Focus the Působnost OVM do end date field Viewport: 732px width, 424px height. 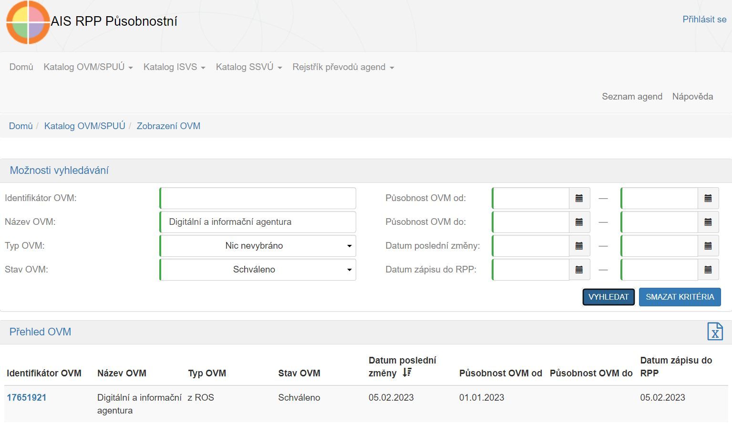pyautogui.click(x=660, y=222)
